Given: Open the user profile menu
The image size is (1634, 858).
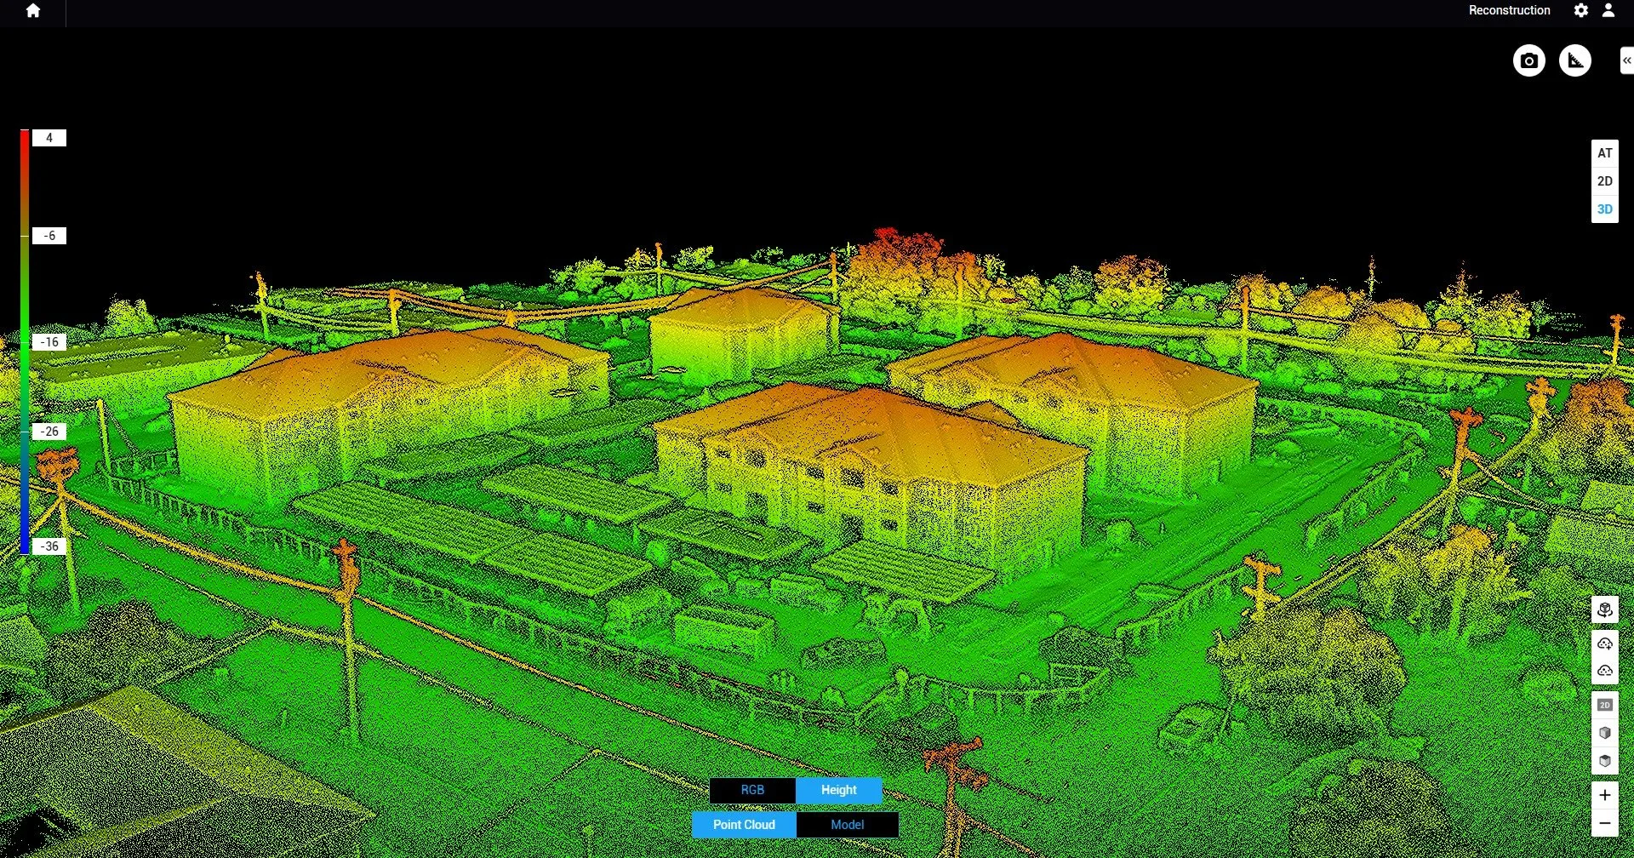Looking at the screenshot, I should [x=1608, y=10].
